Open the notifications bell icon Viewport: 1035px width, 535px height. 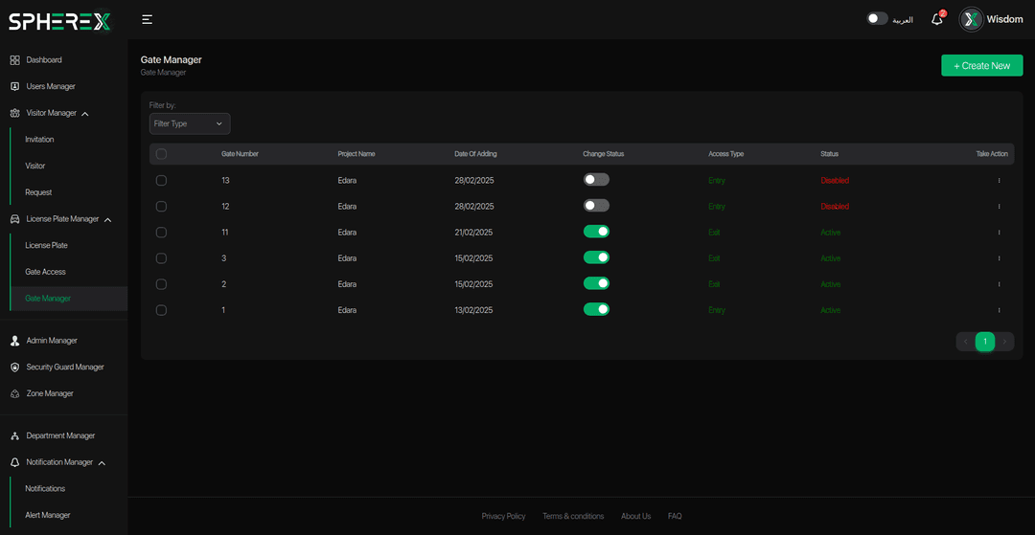click(937, 19)
